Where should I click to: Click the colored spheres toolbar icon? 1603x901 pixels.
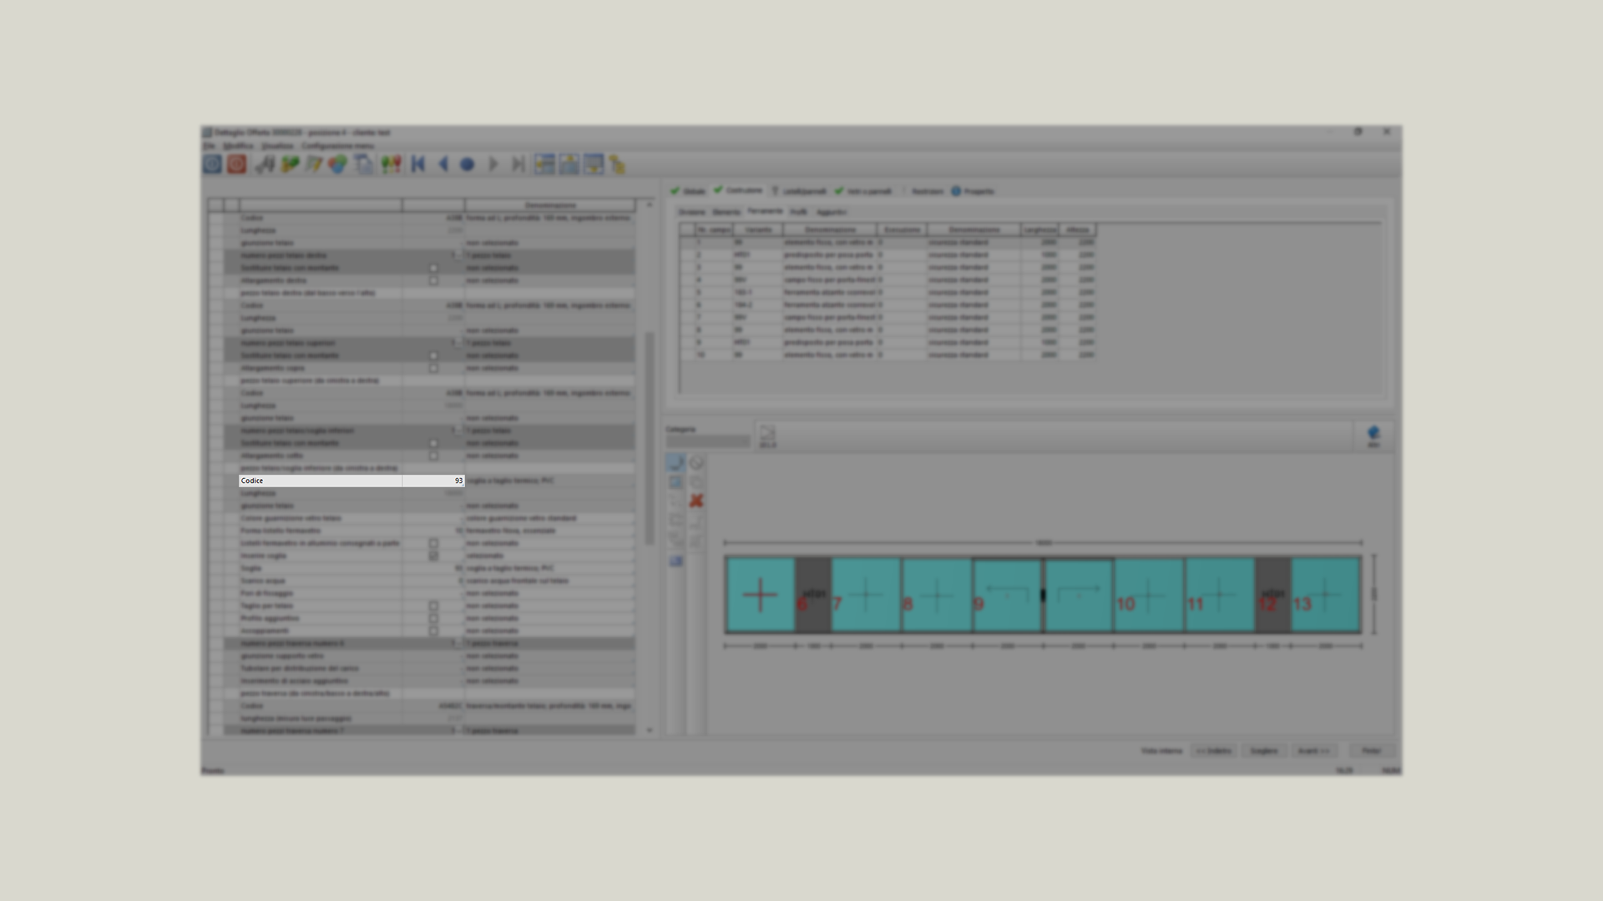point(337,164)
